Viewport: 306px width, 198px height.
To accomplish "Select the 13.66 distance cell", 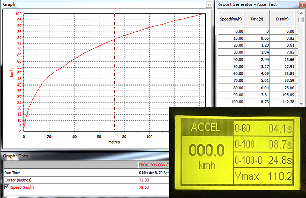I will tap(282, 60).
